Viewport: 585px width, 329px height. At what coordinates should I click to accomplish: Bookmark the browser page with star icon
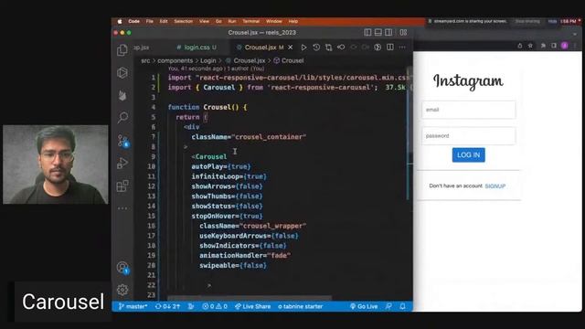(x=530, y=46)
